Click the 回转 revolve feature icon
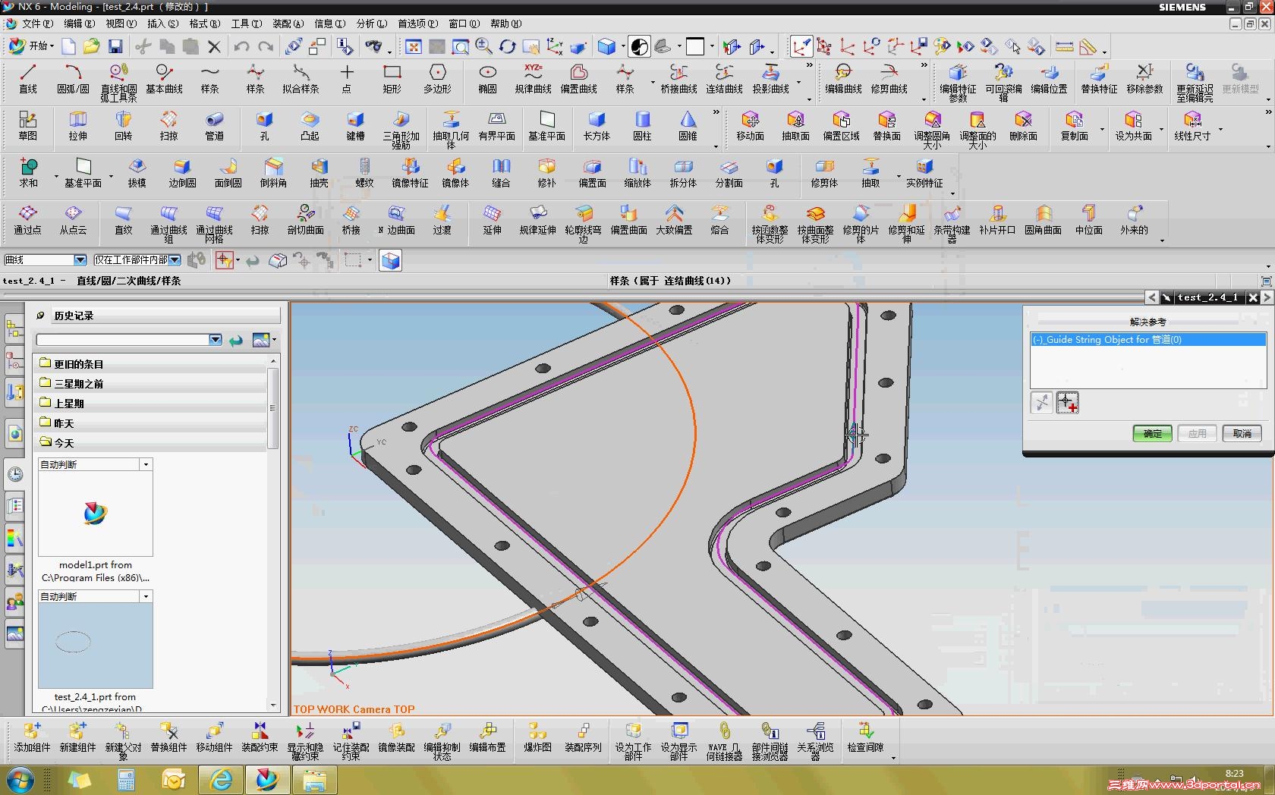The image size is (1275, 795). [123, 125]
